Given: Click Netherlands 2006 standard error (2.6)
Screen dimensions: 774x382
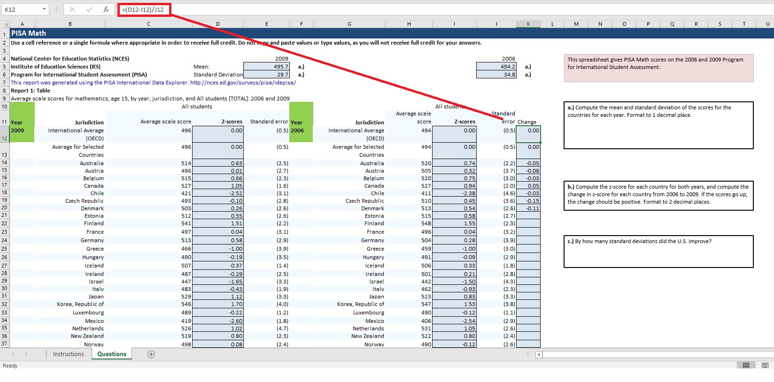Looking at the screenshot, I should tap(496, 329).
